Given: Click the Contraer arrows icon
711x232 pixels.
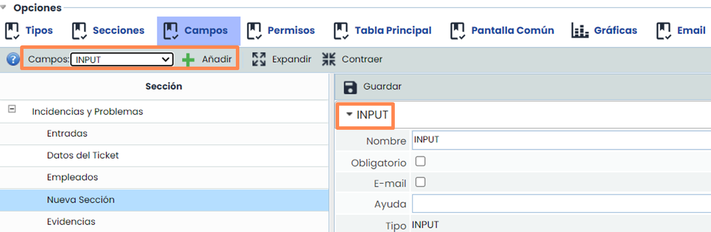Looking at the screenshot, I should point(329,59).
